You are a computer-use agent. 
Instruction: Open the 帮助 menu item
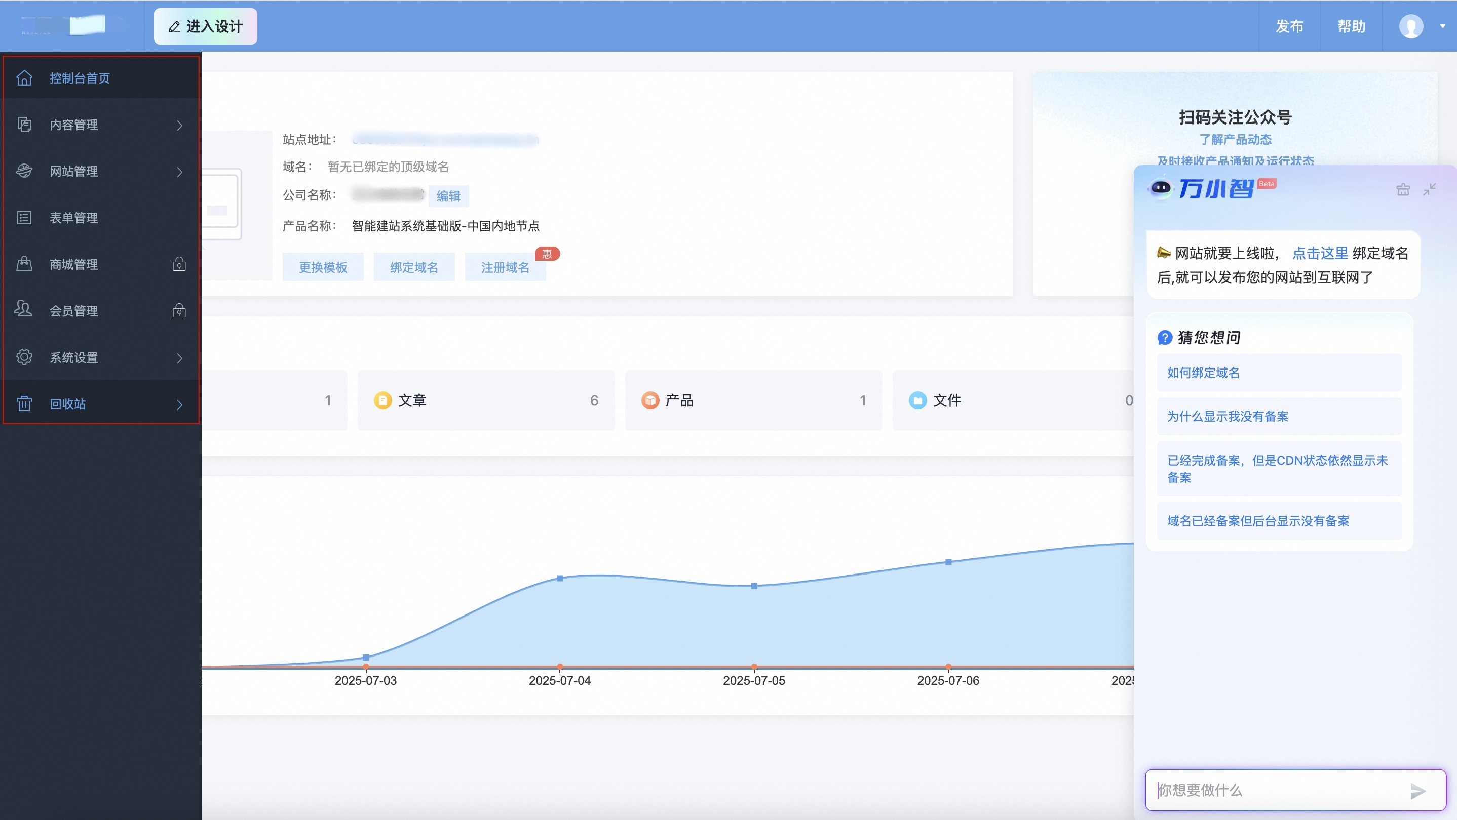click(1351, 26)
